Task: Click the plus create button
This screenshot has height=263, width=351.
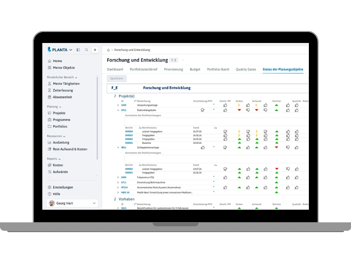Action: click(x=95, y=50)
